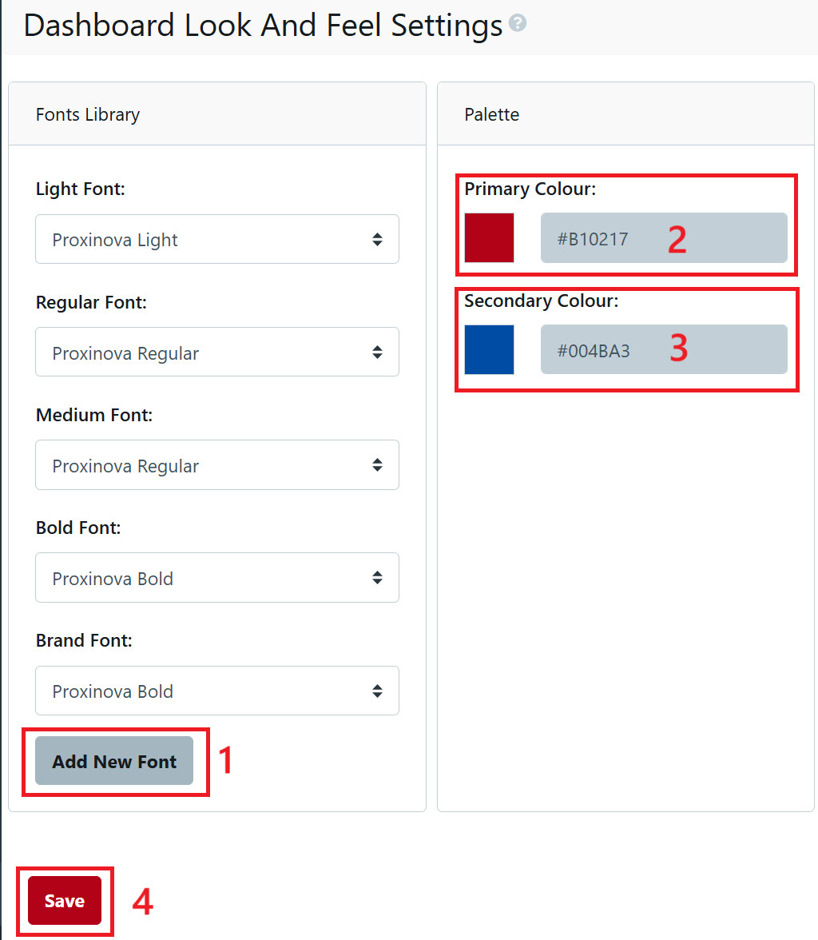Click the Light Font label
The height and width of the screenshot is (940, 818).
tap(81, 189)
